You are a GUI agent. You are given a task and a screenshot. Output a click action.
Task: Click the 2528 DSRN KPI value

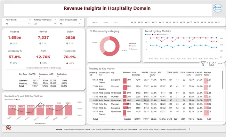(70, 38)
